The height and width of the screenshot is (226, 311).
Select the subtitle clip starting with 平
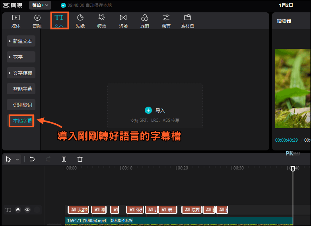coord(99,210)
